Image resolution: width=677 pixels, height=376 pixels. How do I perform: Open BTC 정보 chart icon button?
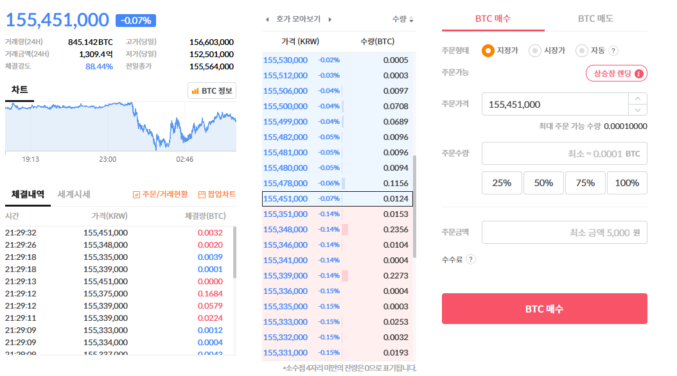pyautogui.click(x=212, y=91)
